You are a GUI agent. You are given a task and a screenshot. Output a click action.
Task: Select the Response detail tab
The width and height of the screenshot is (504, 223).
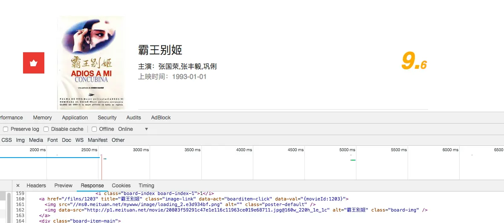[x=92, y=186]
